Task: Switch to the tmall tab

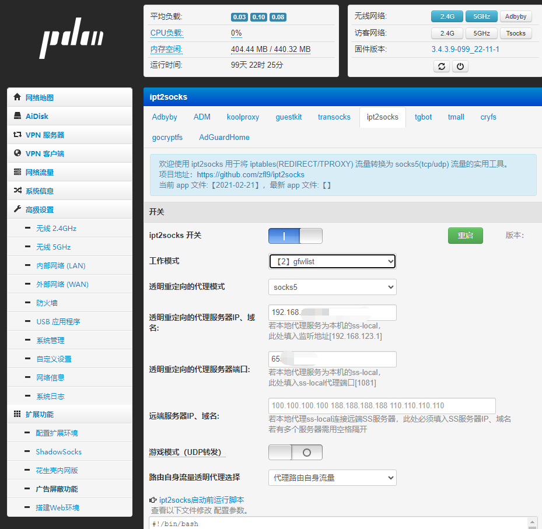Action: (456, 117)
